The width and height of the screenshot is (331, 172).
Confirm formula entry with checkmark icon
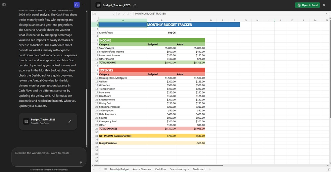click(124, 14)
